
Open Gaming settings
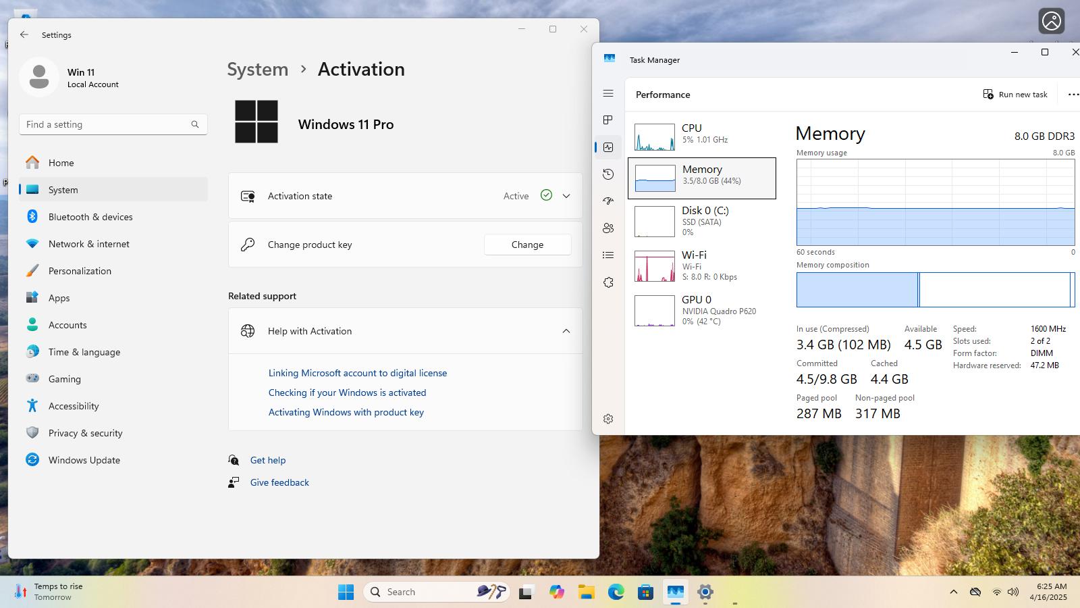(x=113, y=379)
